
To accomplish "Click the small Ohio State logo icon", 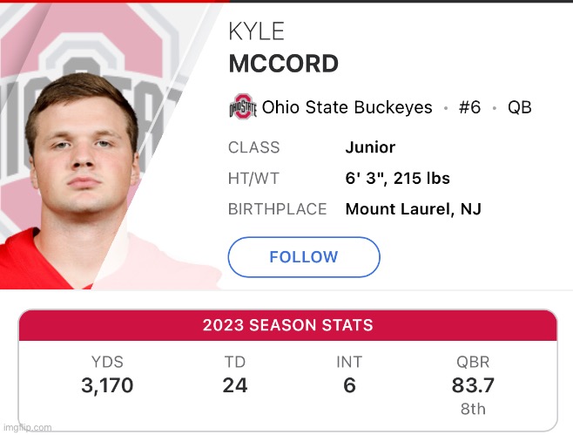I will [x=242, y=108].
